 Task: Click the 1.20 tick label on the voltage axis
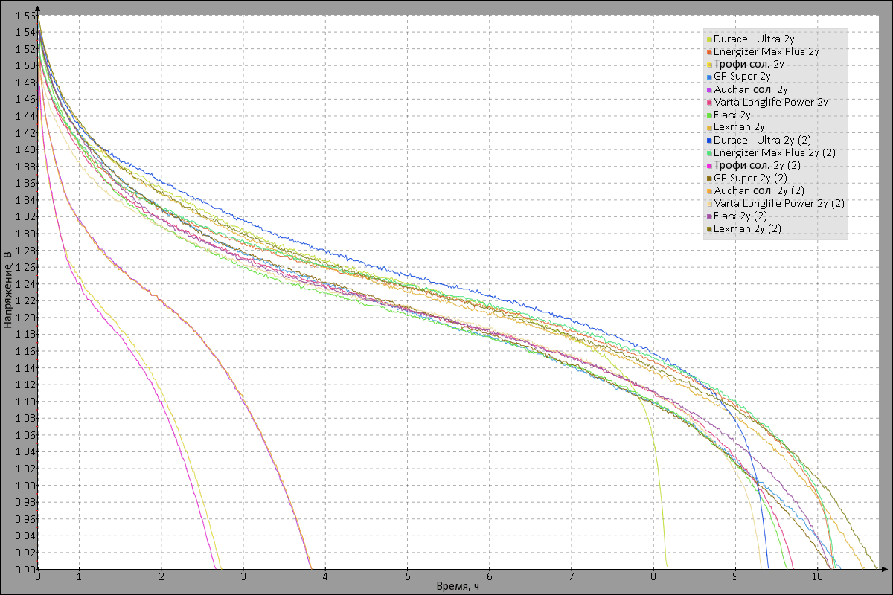point(25,318)
